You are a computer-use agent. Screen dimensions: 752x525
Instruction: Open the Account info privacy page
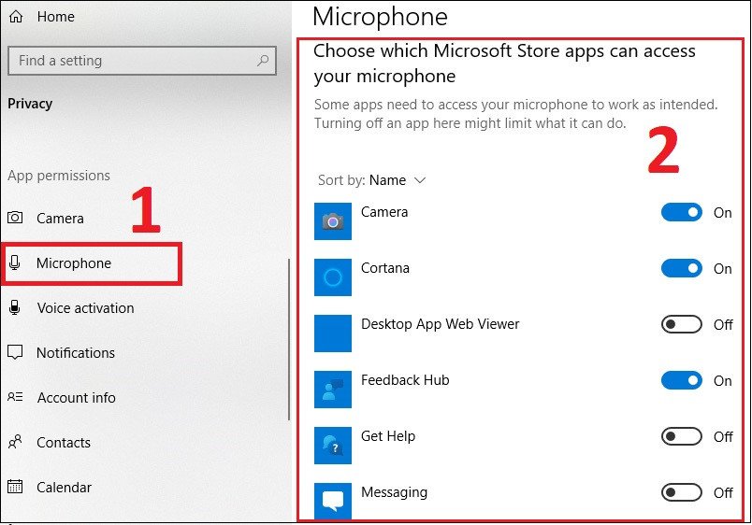point(77,398)
